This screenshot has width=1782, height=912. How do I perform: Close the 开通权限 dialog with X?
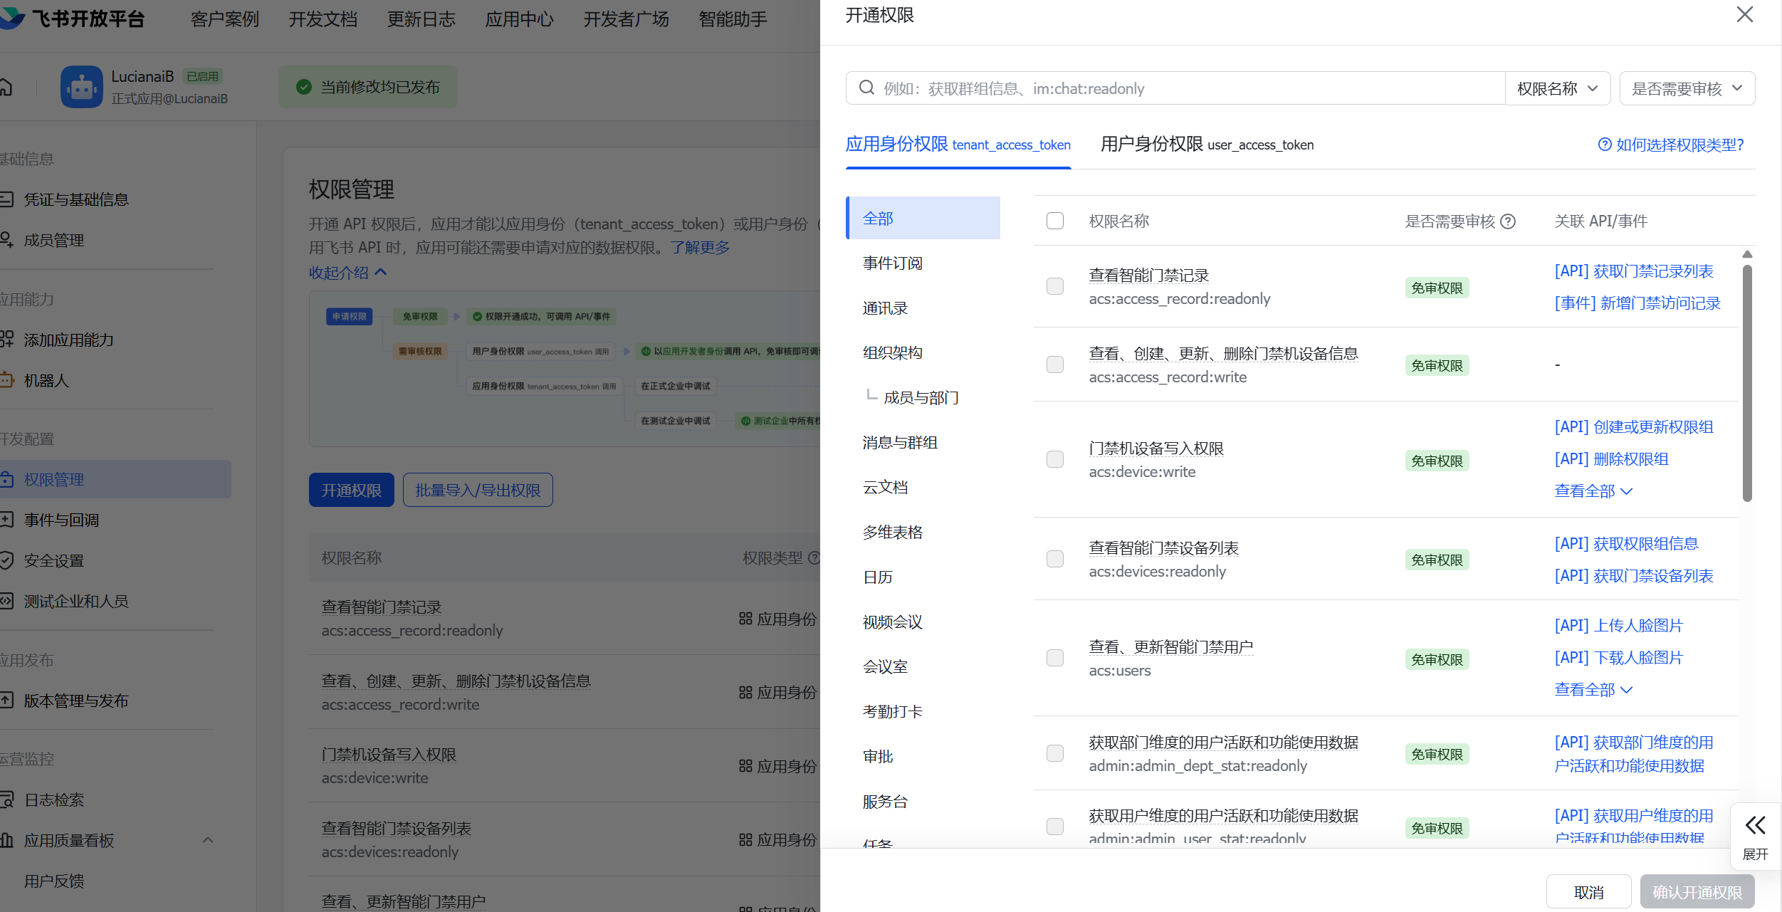pos(1744,15)
